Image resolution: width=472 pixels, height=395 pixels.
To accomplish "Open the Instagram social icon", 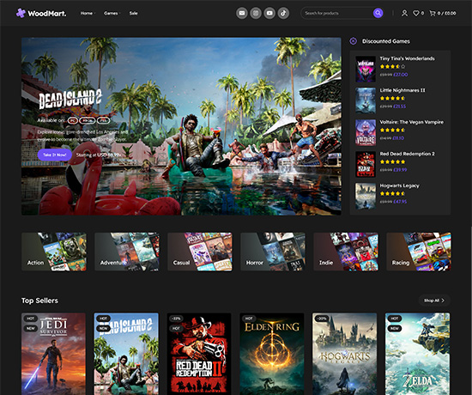I will point(256,13).
